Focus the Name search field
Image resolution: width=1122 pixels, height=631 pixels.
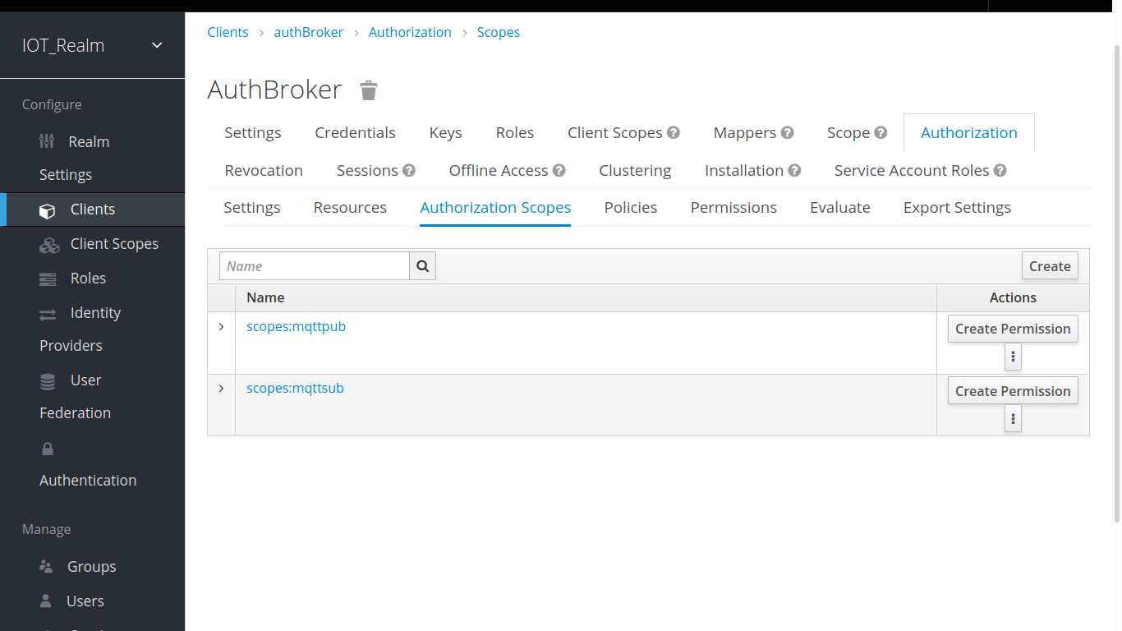point(315,266)
